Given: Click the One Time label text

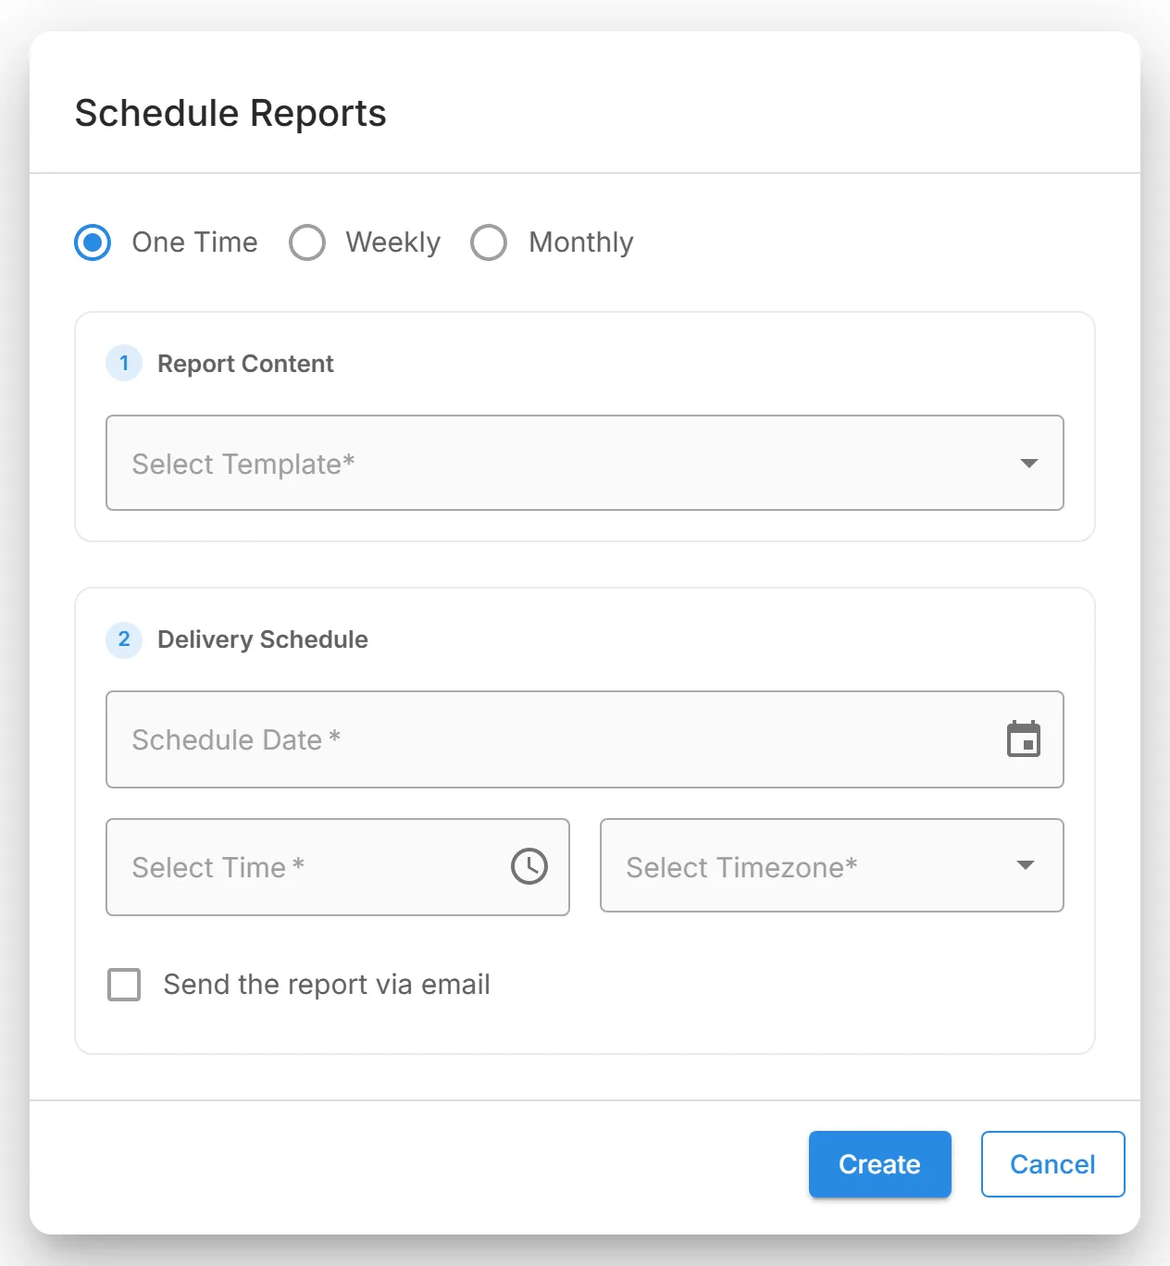Looking at the screenshot, I should click(195, 242).
